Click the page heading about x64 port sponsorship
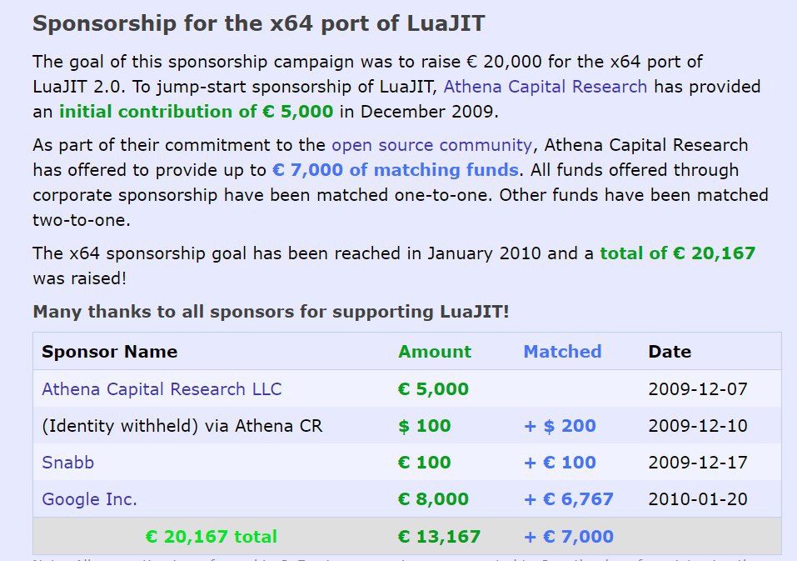This screenshot has width=797, height=561. tap(260, 23)
